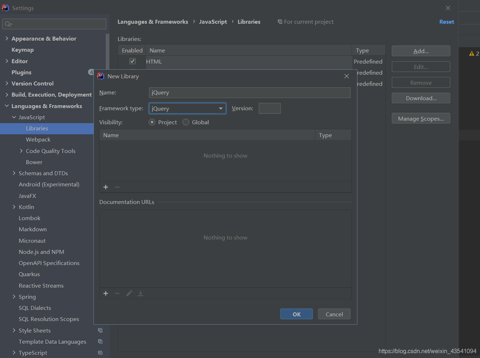Close the New Library dialog
Image resolution: width=480 pixels, height=358 pixels.
click(347, 76)
